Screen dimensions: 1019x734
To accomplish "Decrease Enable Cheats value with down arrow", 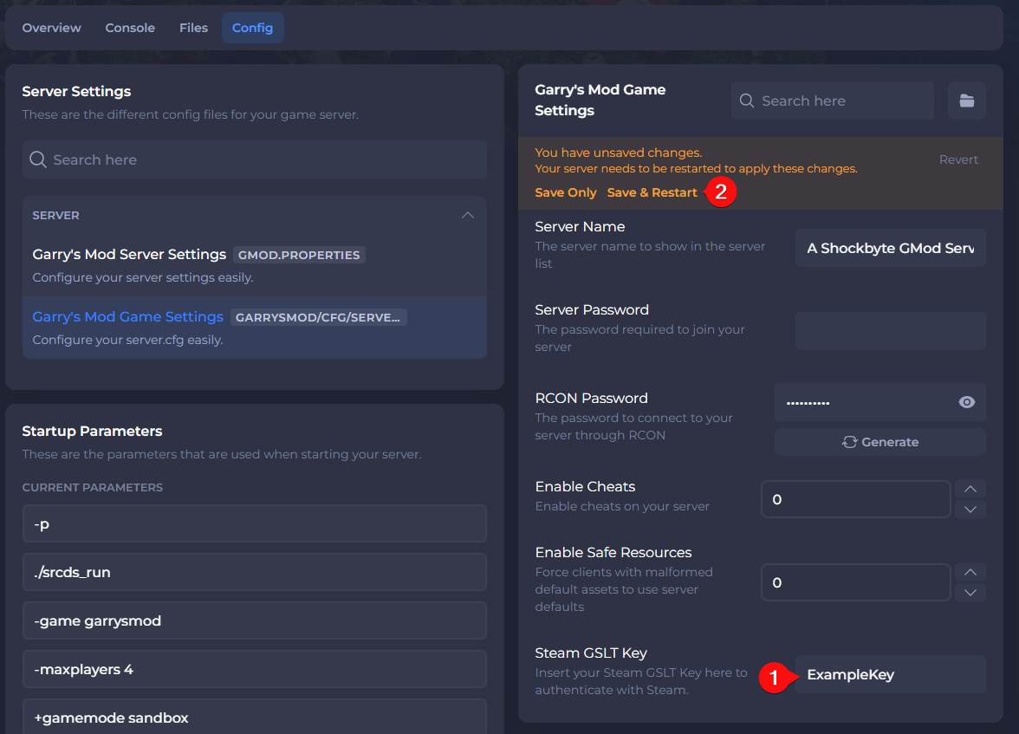I will click(x=970, y=510).
